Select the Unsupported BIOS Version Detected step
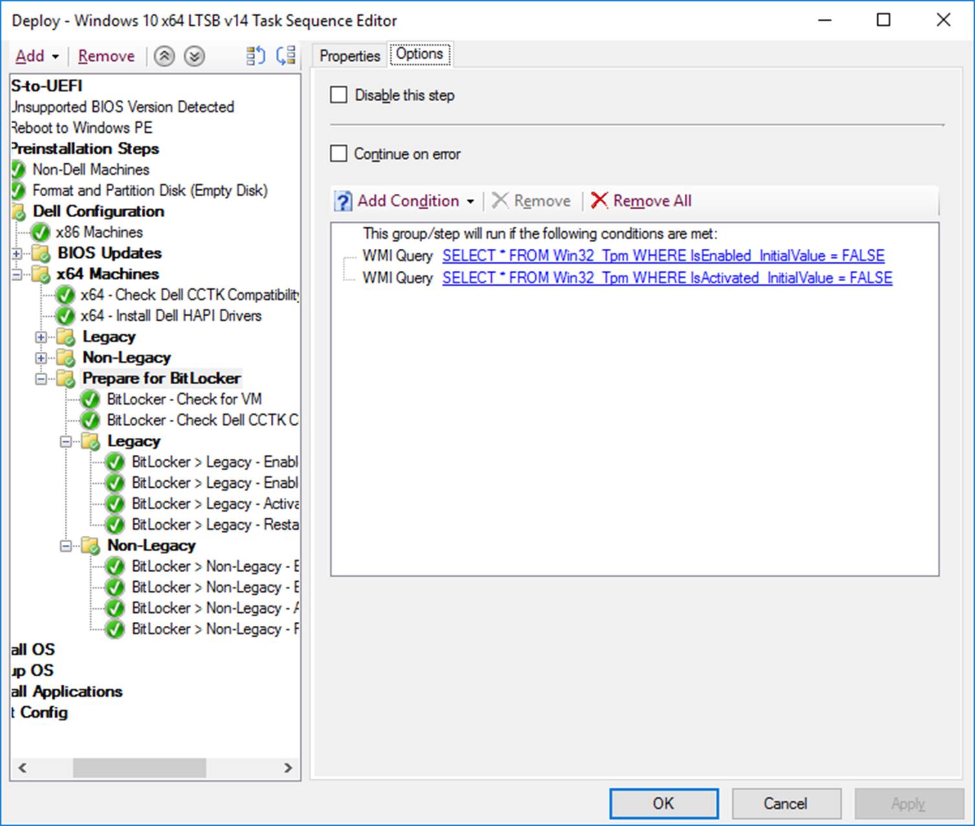This screenshot has height=826, width=975. 122,107
